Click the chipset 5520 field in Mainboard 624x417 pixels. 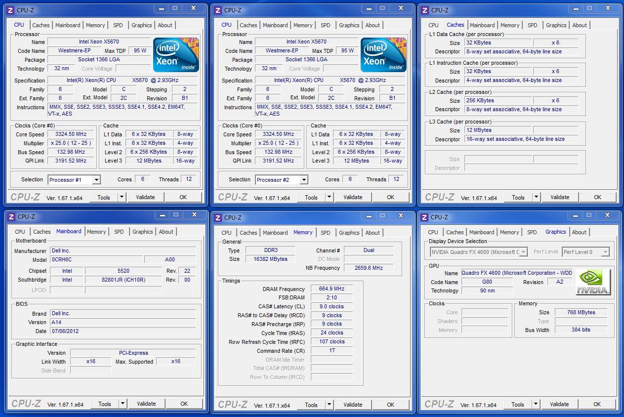coord(124,271)
